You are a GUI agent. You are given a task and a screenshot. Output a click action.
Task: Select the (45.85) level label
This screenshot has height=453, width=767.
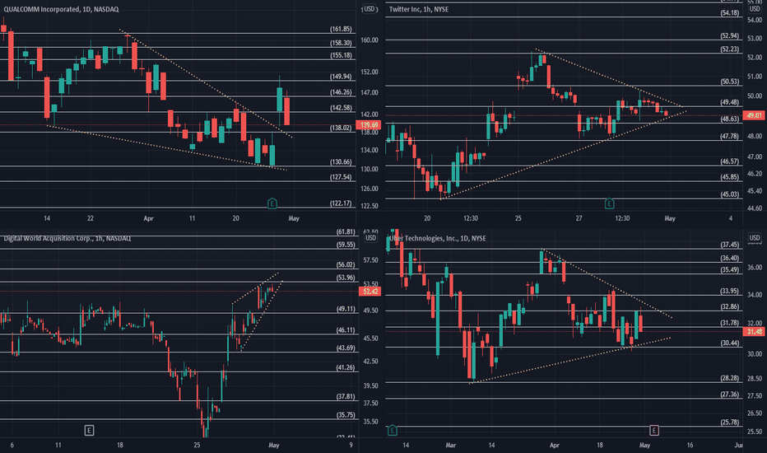[730, 177]
